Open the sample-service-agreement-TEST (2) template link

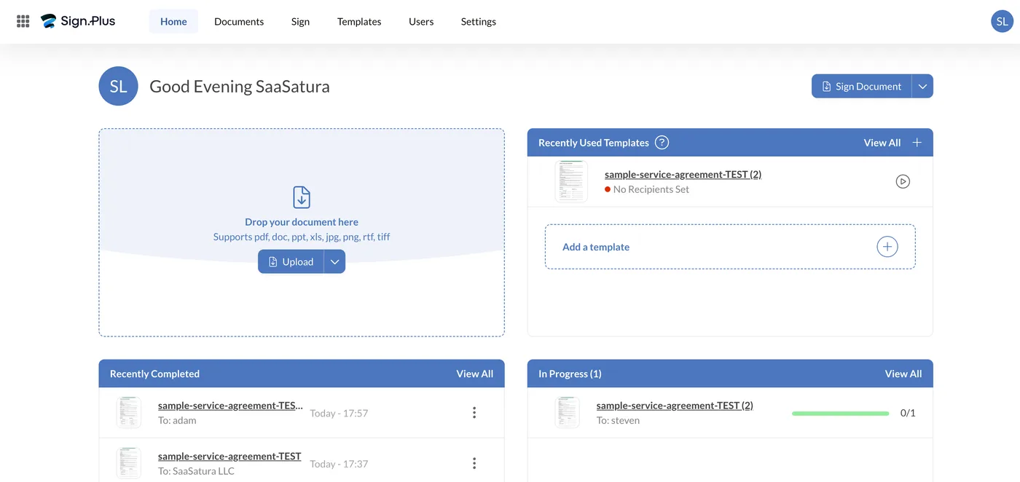[683, 175]
